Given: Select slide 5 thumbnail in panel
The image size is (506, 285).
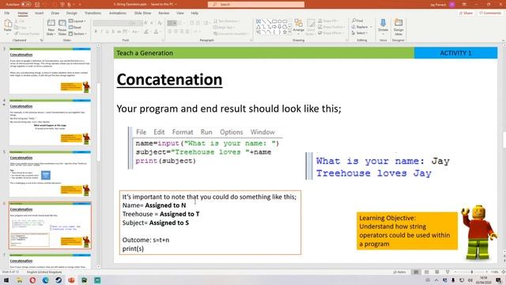Looking at the screenshot, I should (x=50, y=174).
